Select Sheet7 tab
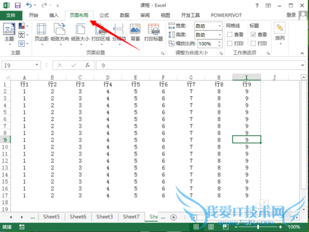Screen dimensions: 309x232 pos(131,217)
